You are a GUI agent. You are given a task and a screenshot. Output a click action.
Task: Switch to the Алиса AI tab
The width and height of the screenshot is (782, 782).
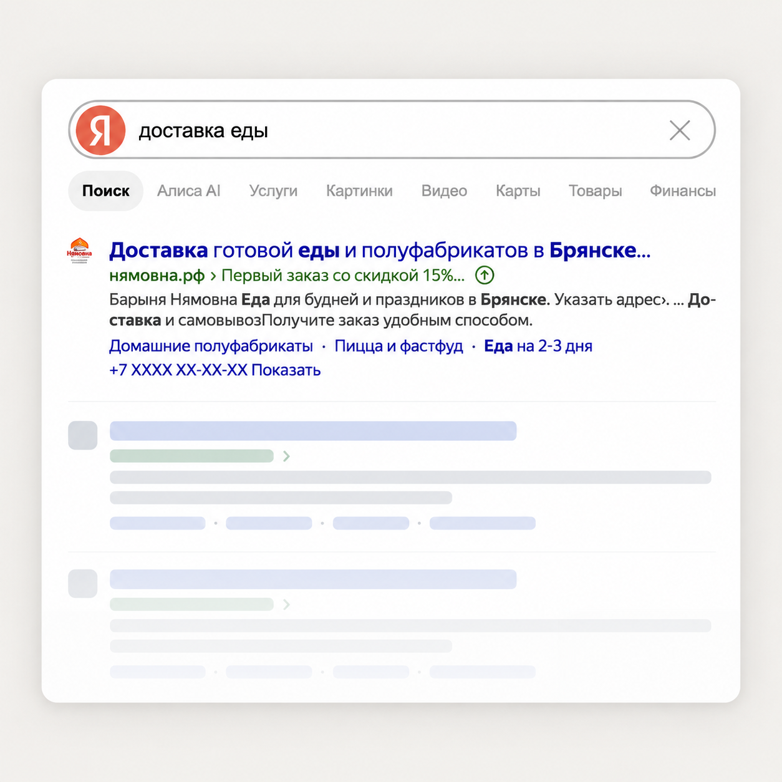tap(188, 191)
